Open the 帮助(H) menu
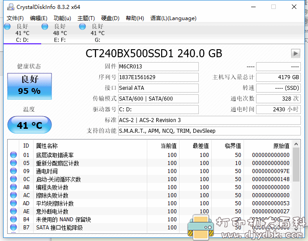The width and height of the screenshot is (308, 241). coord(135,18)
